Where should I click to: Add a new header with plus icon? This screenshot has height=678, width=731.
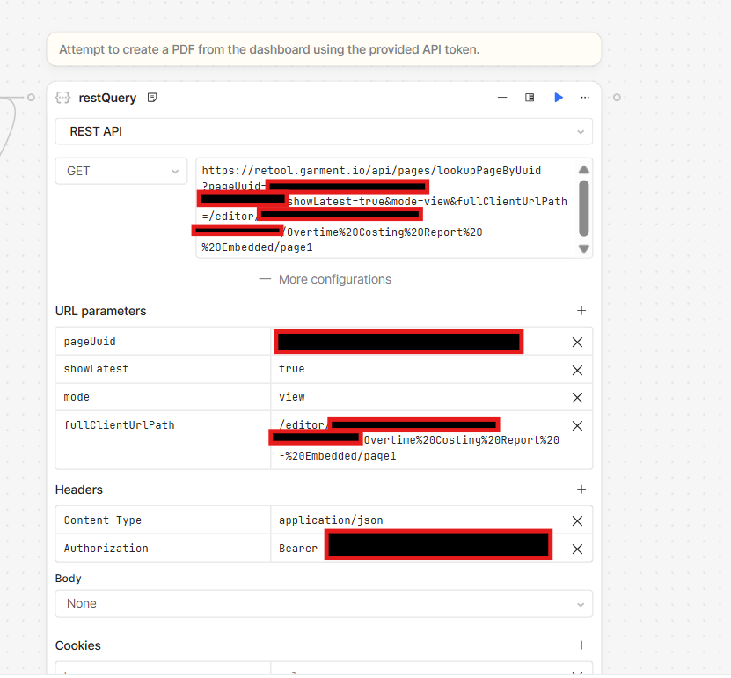tap(581, 490)
